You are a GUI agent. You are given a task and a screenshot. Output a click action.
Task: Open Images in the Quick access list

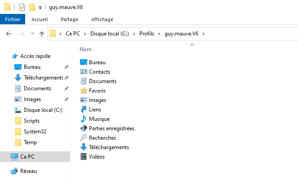(x=32, y=99)
